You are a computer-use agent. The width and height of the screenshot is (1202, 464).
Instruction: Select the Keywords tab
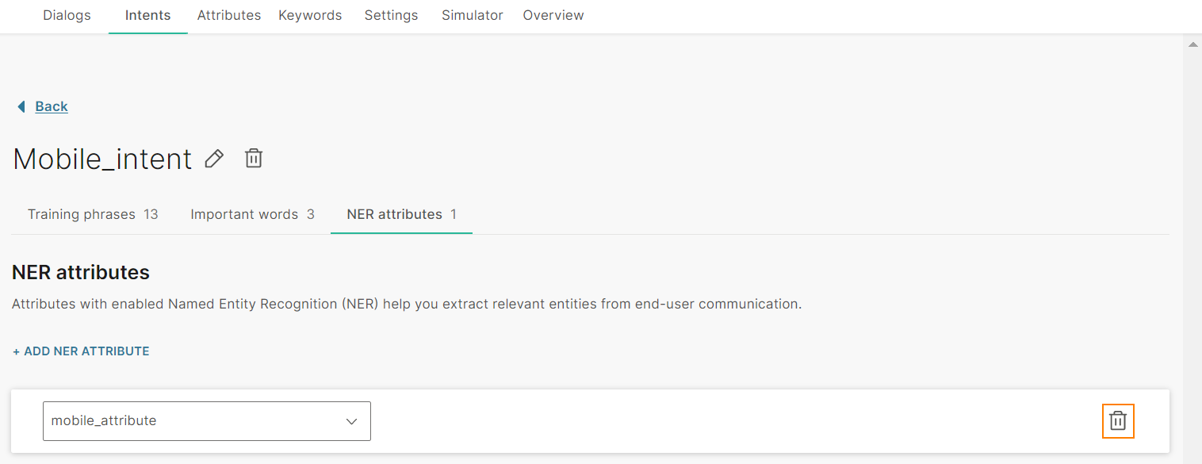click(310, 15)
